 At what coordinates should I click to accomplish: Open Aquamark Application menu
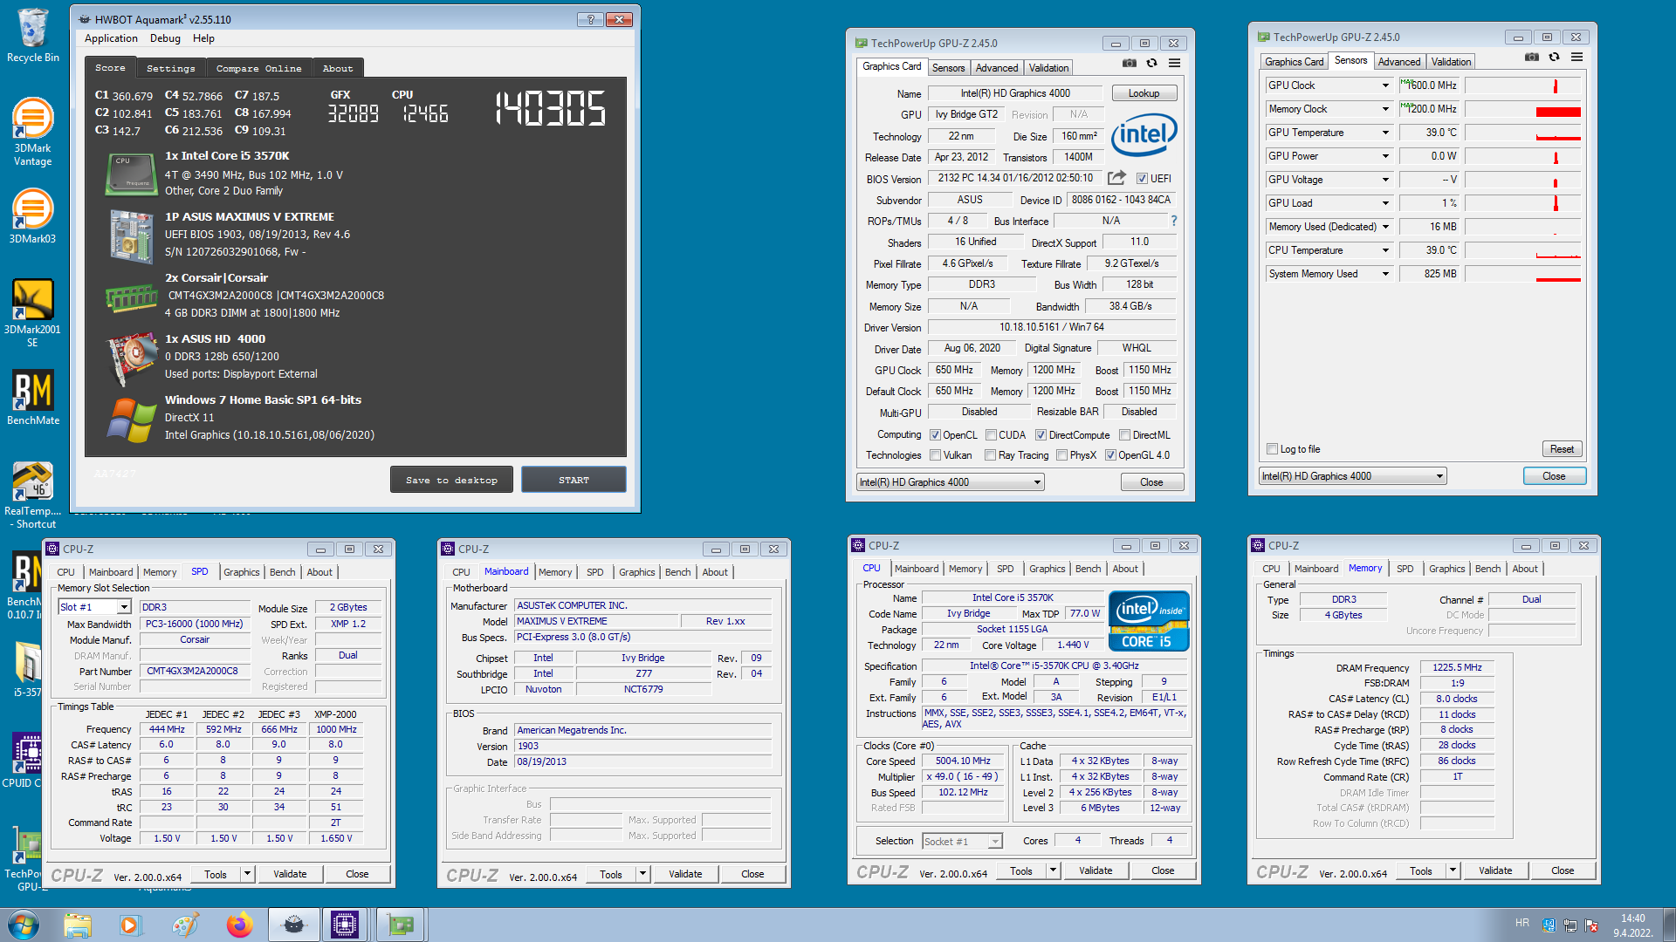(x=111, y=38)
